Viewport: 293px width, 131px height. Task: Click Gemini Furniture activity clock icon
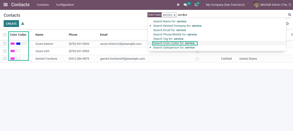197,59
